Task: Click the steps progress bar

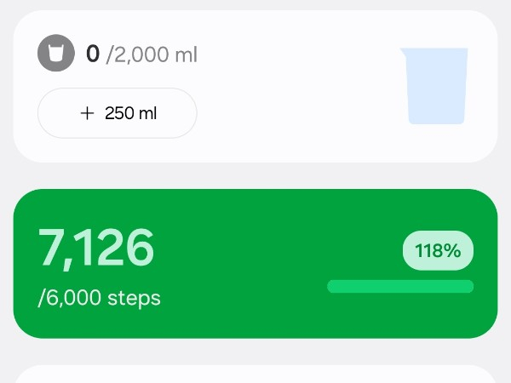Action: (400, 287)
